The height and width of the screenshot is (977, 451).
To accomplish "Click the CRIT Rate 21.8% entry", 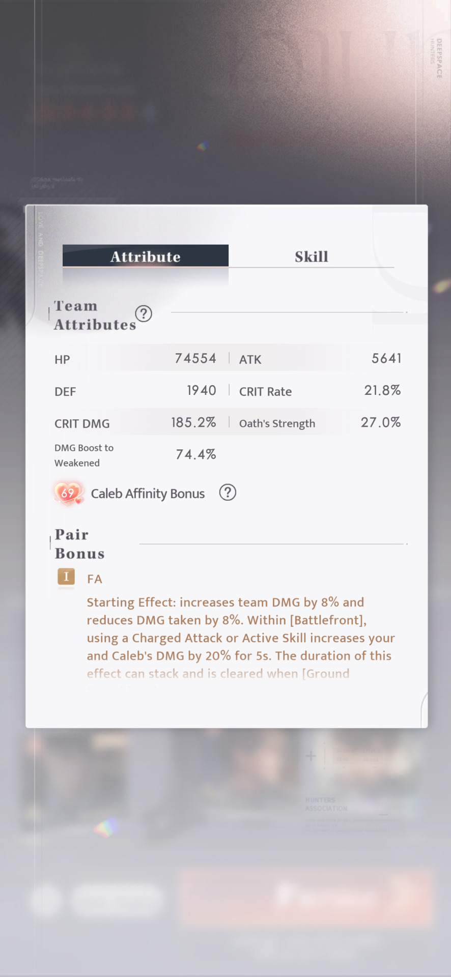I will coord(320,391).
